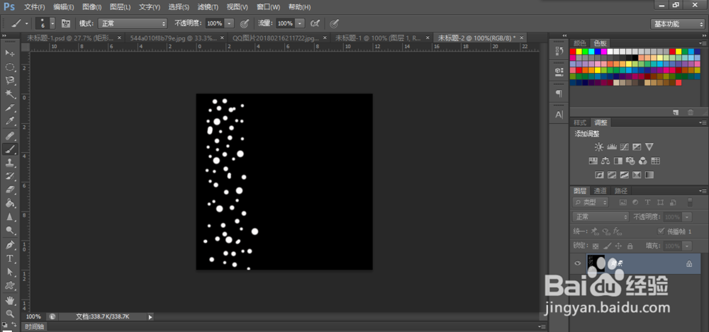
Task: Add a Levels adjustment
Action: coord(612,147)
